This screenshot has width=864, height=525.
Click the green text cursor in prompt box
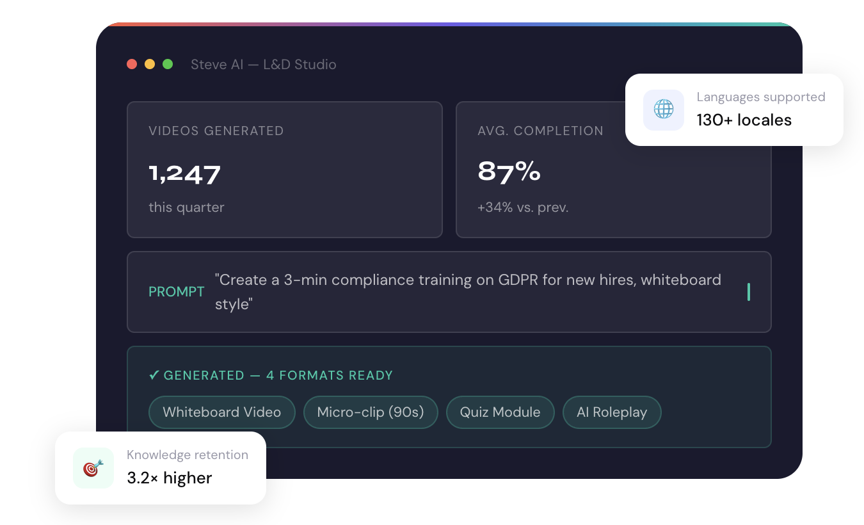tap(749, 292)
